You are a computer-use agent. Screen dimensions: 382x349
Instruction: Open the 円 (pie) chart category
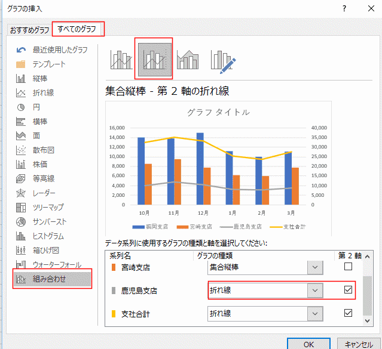(36, 107)
